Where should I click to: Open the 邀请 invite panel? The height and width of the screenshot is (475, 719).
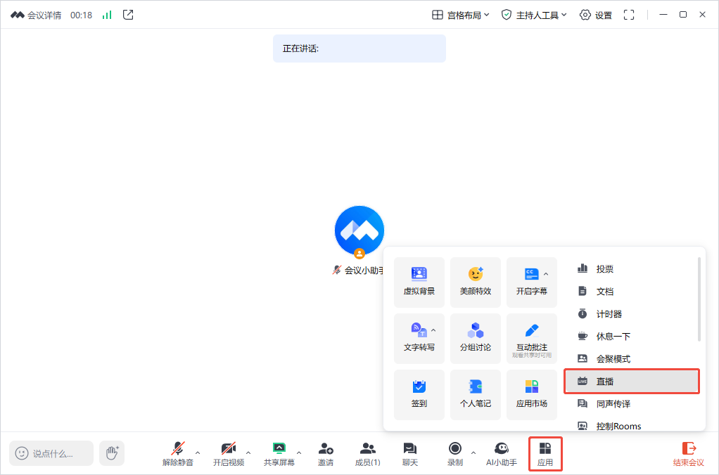pos(326,454)
